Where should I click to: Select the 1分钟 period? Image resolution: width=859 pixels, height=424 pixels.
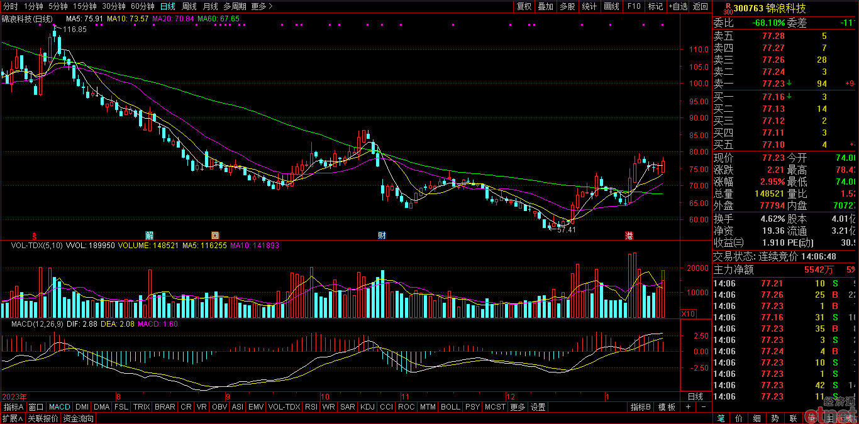33,6
